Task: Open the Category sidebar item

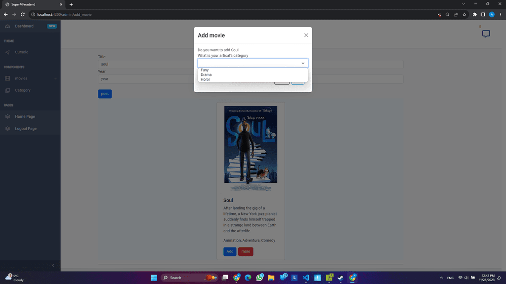Action: (x=23, y=90)
